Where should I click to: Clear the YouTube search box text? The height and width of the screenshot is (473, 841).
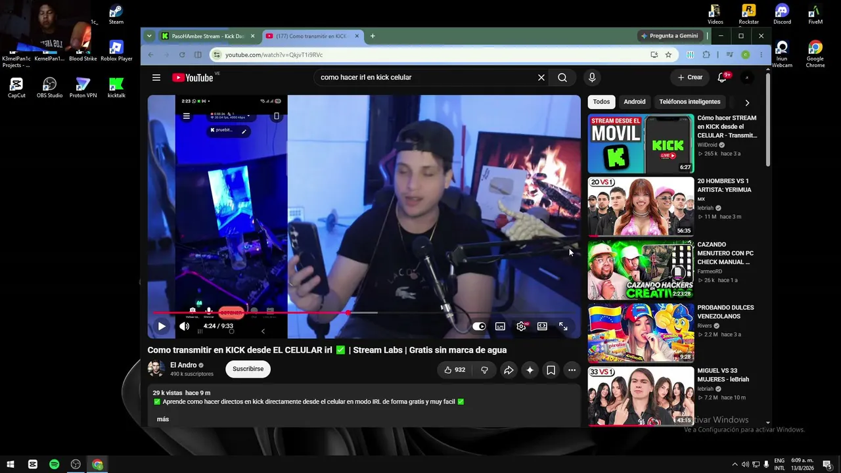(x=541, y=78)
